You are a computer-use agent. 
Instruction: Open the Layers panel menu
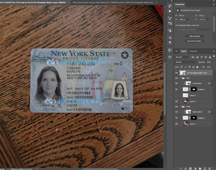coord(214,51)
